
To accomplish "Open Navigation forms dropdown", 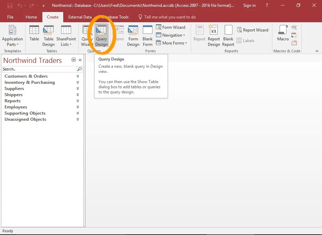I will [171, 35].
